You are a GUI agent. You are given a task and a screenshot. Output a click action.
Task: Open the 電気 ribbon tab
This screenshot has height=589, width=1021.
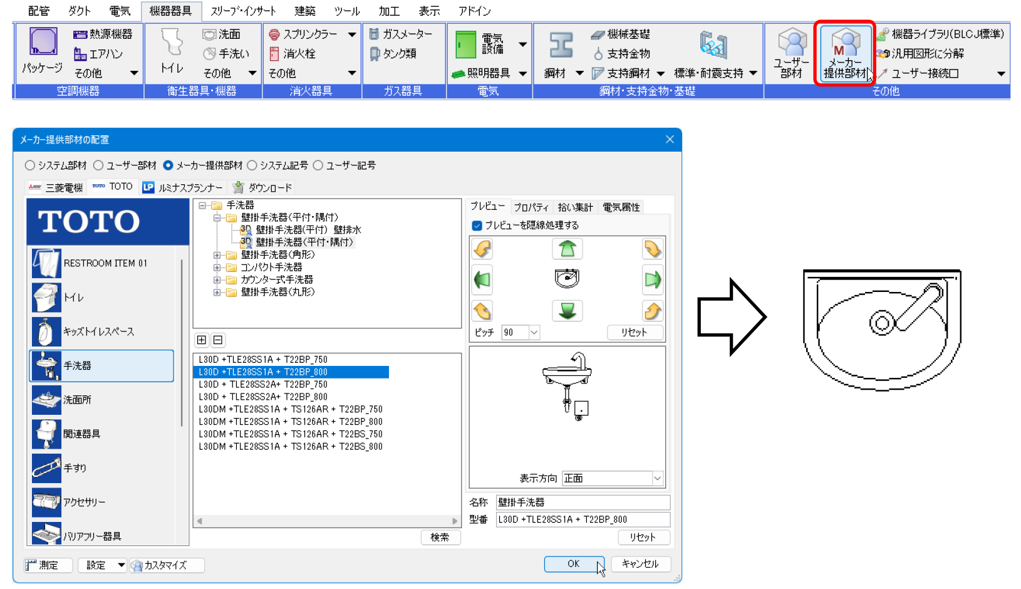click(120, 11)
